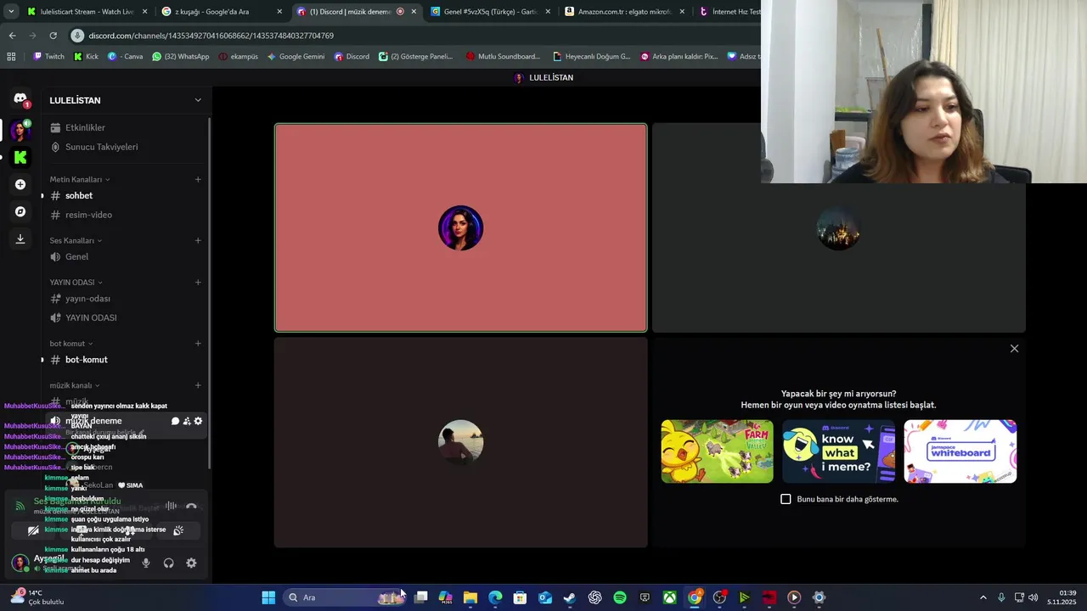Open ChatGPT icon in the taskbar
This screenshot has height=611, width=1087.
594,597
